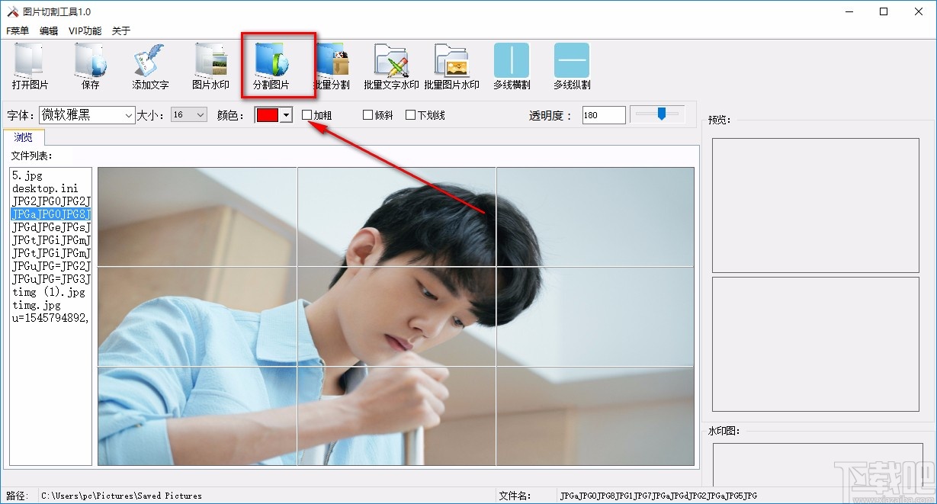This screenshot has height=504, width=937.
Task: Select JPGuJPG=JPG2J file entry
Action: coord(51,266)
